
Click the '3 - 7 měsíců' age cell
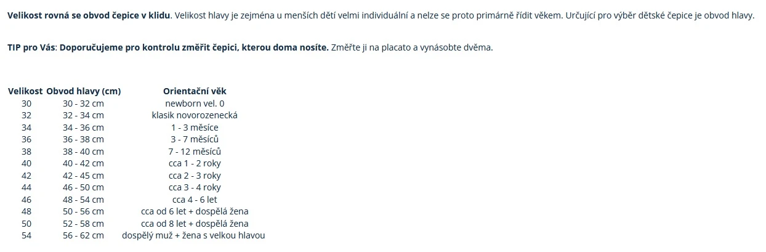tap(195, 139)
